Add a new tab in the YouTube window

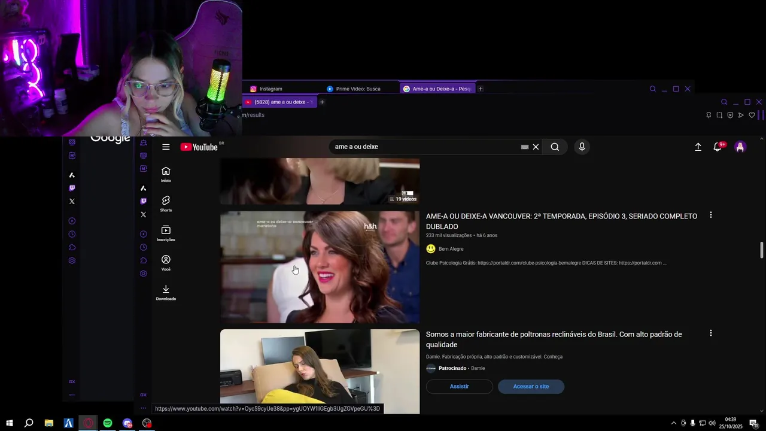[322, 102]
